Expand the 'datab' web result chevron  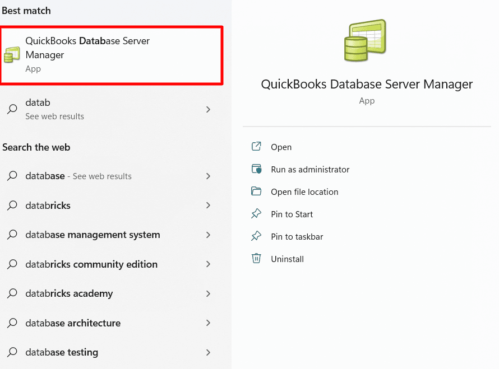tap(208, 109)
